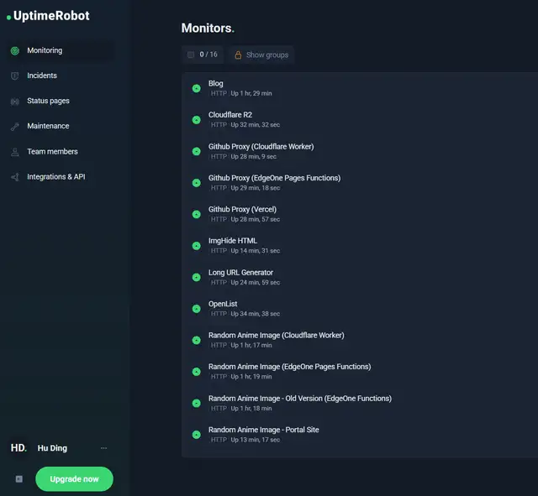Click the green status icon for Blog
Screen dimensions: 538x496
click(196, 88)
